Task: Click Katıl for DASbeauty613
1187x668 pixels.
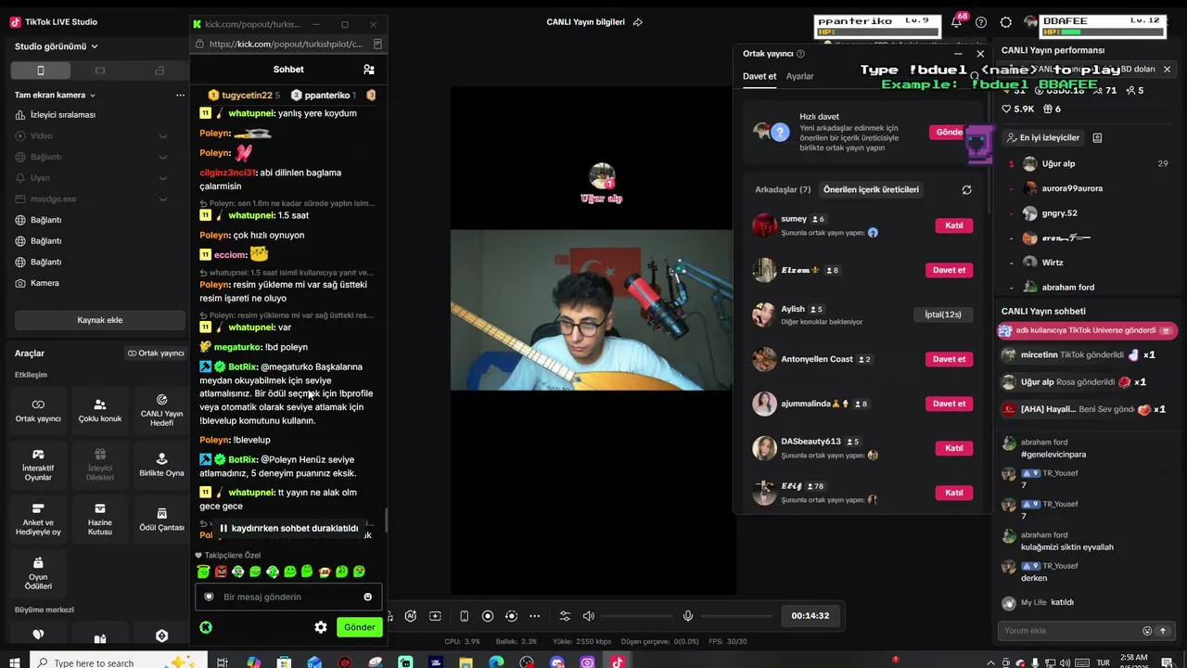Action: (954, 448)
